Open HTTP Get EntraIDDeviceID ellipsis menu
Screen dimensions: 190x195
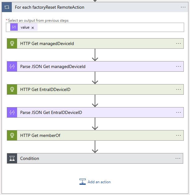[x=179, y=89]
